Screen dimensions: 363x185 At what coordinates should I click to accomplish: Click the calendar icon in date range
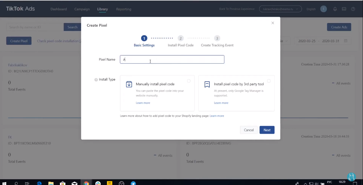click(x=346, y=41)
